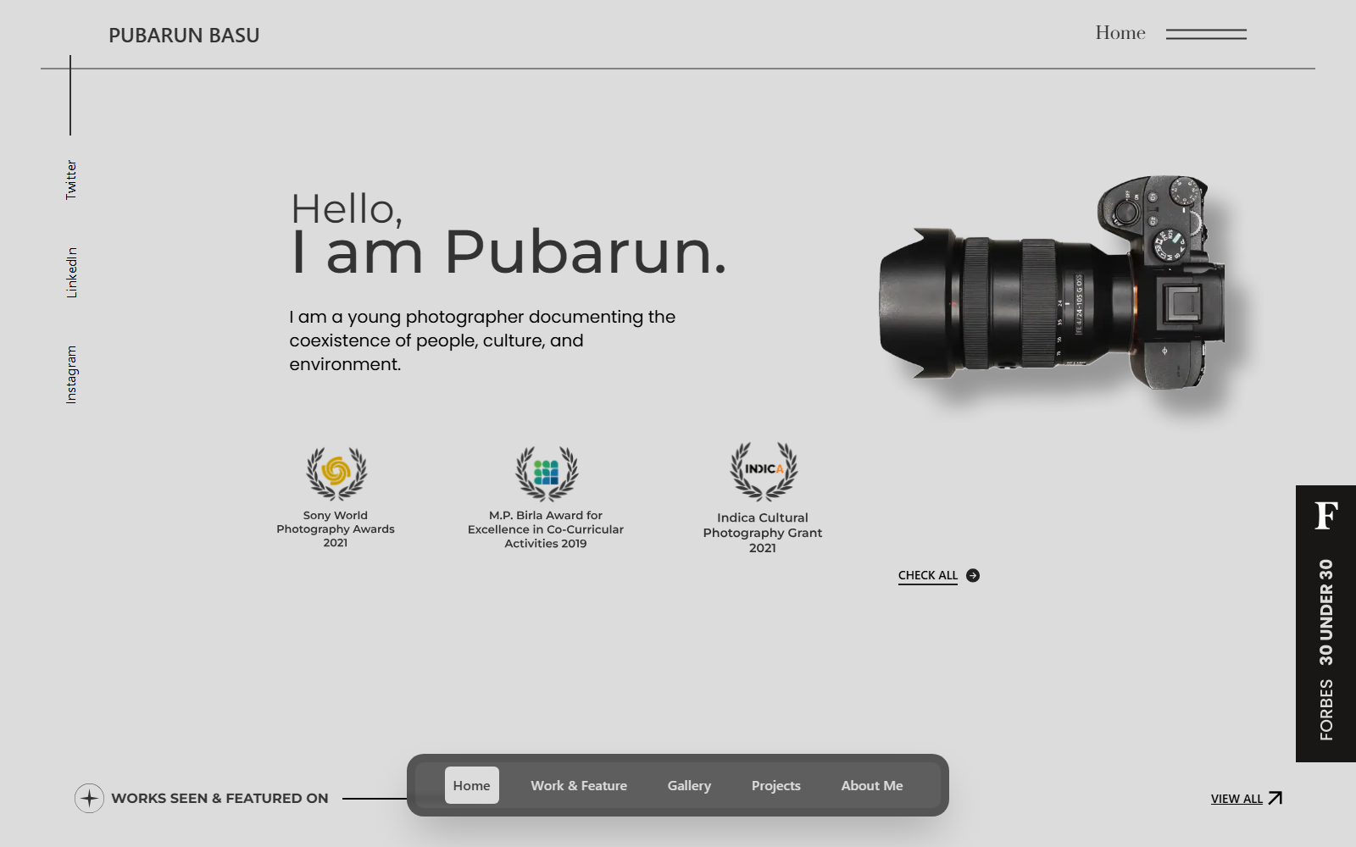
Task: Click the 'Hello,' greeting text
Action: 347,209
